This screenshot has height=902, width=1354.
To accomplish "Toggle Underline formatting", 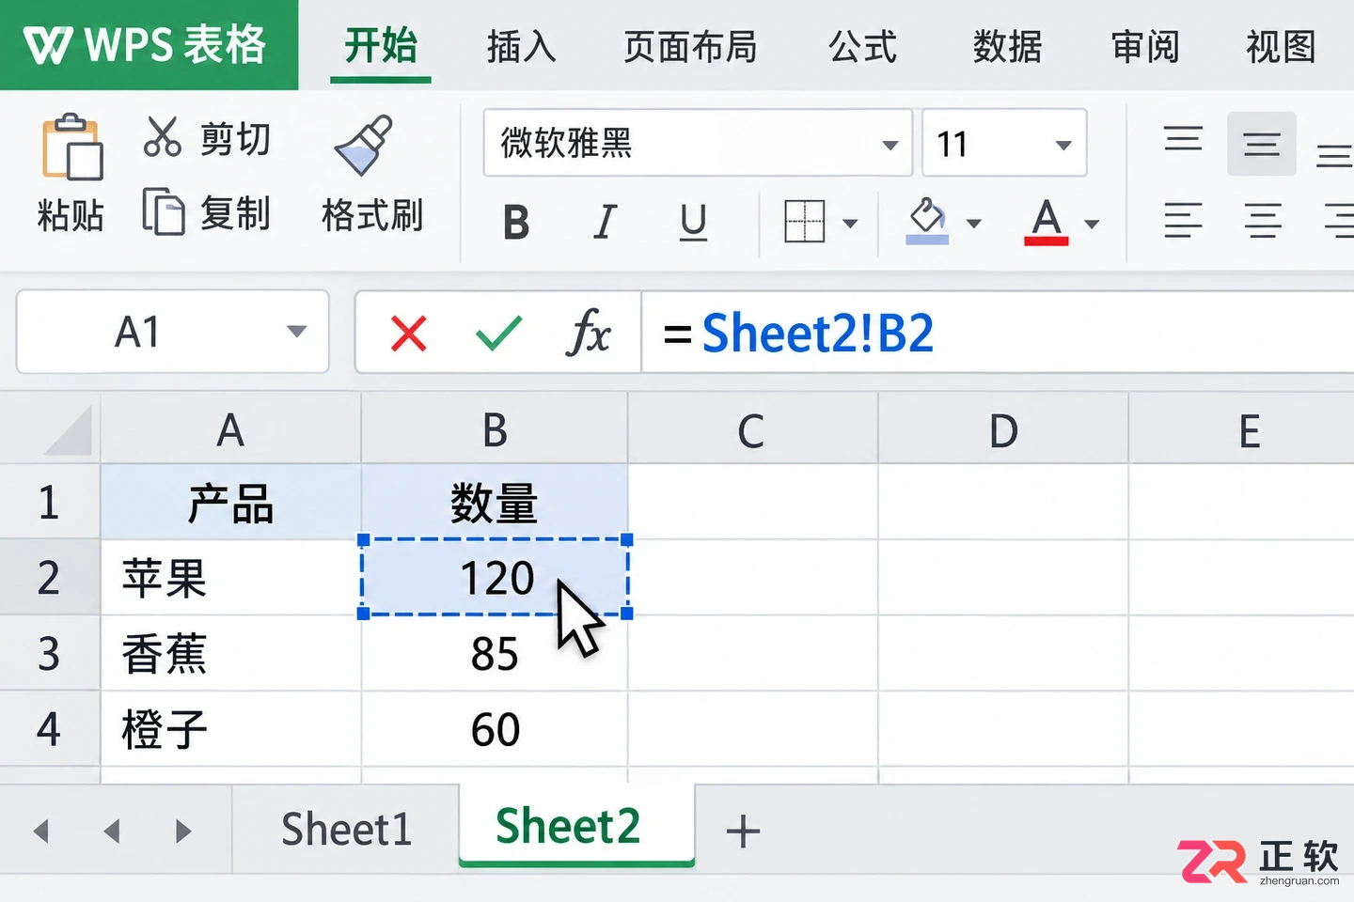I will 693,224.
